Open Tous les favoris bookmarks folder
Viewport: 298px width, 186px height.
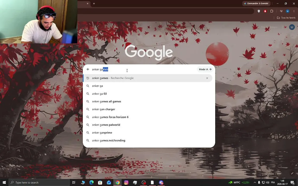point(286,18)
